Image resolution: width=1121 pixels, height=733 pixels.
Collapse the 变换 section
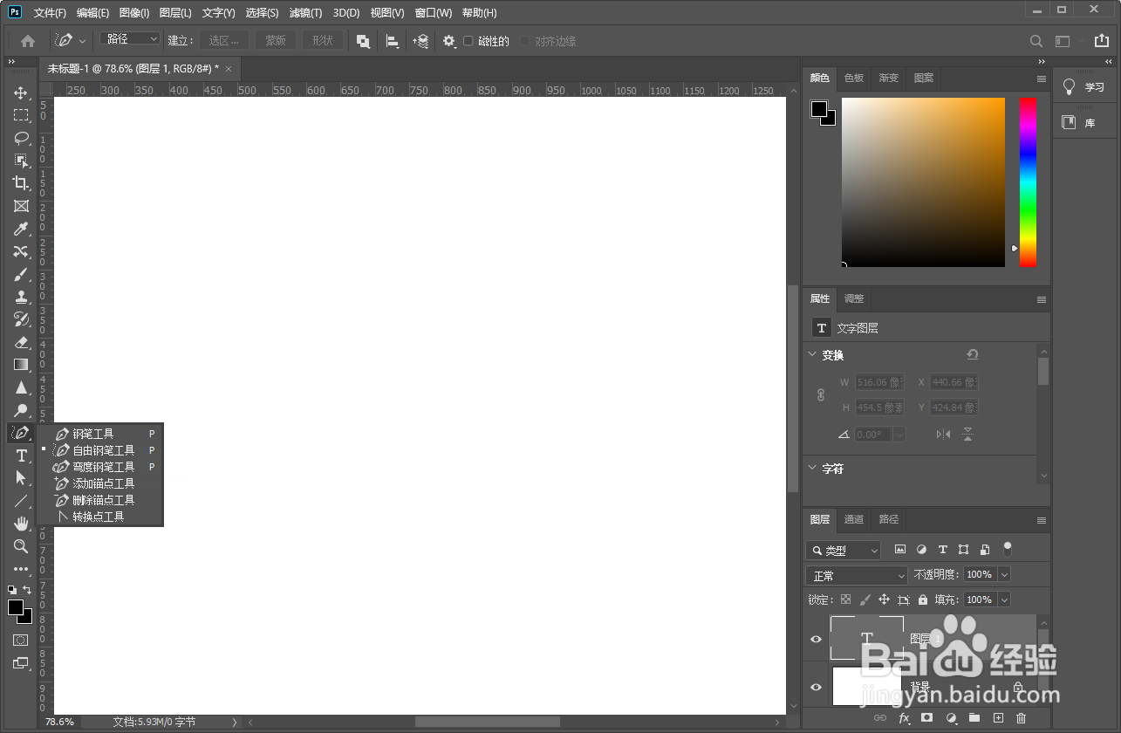812,355
